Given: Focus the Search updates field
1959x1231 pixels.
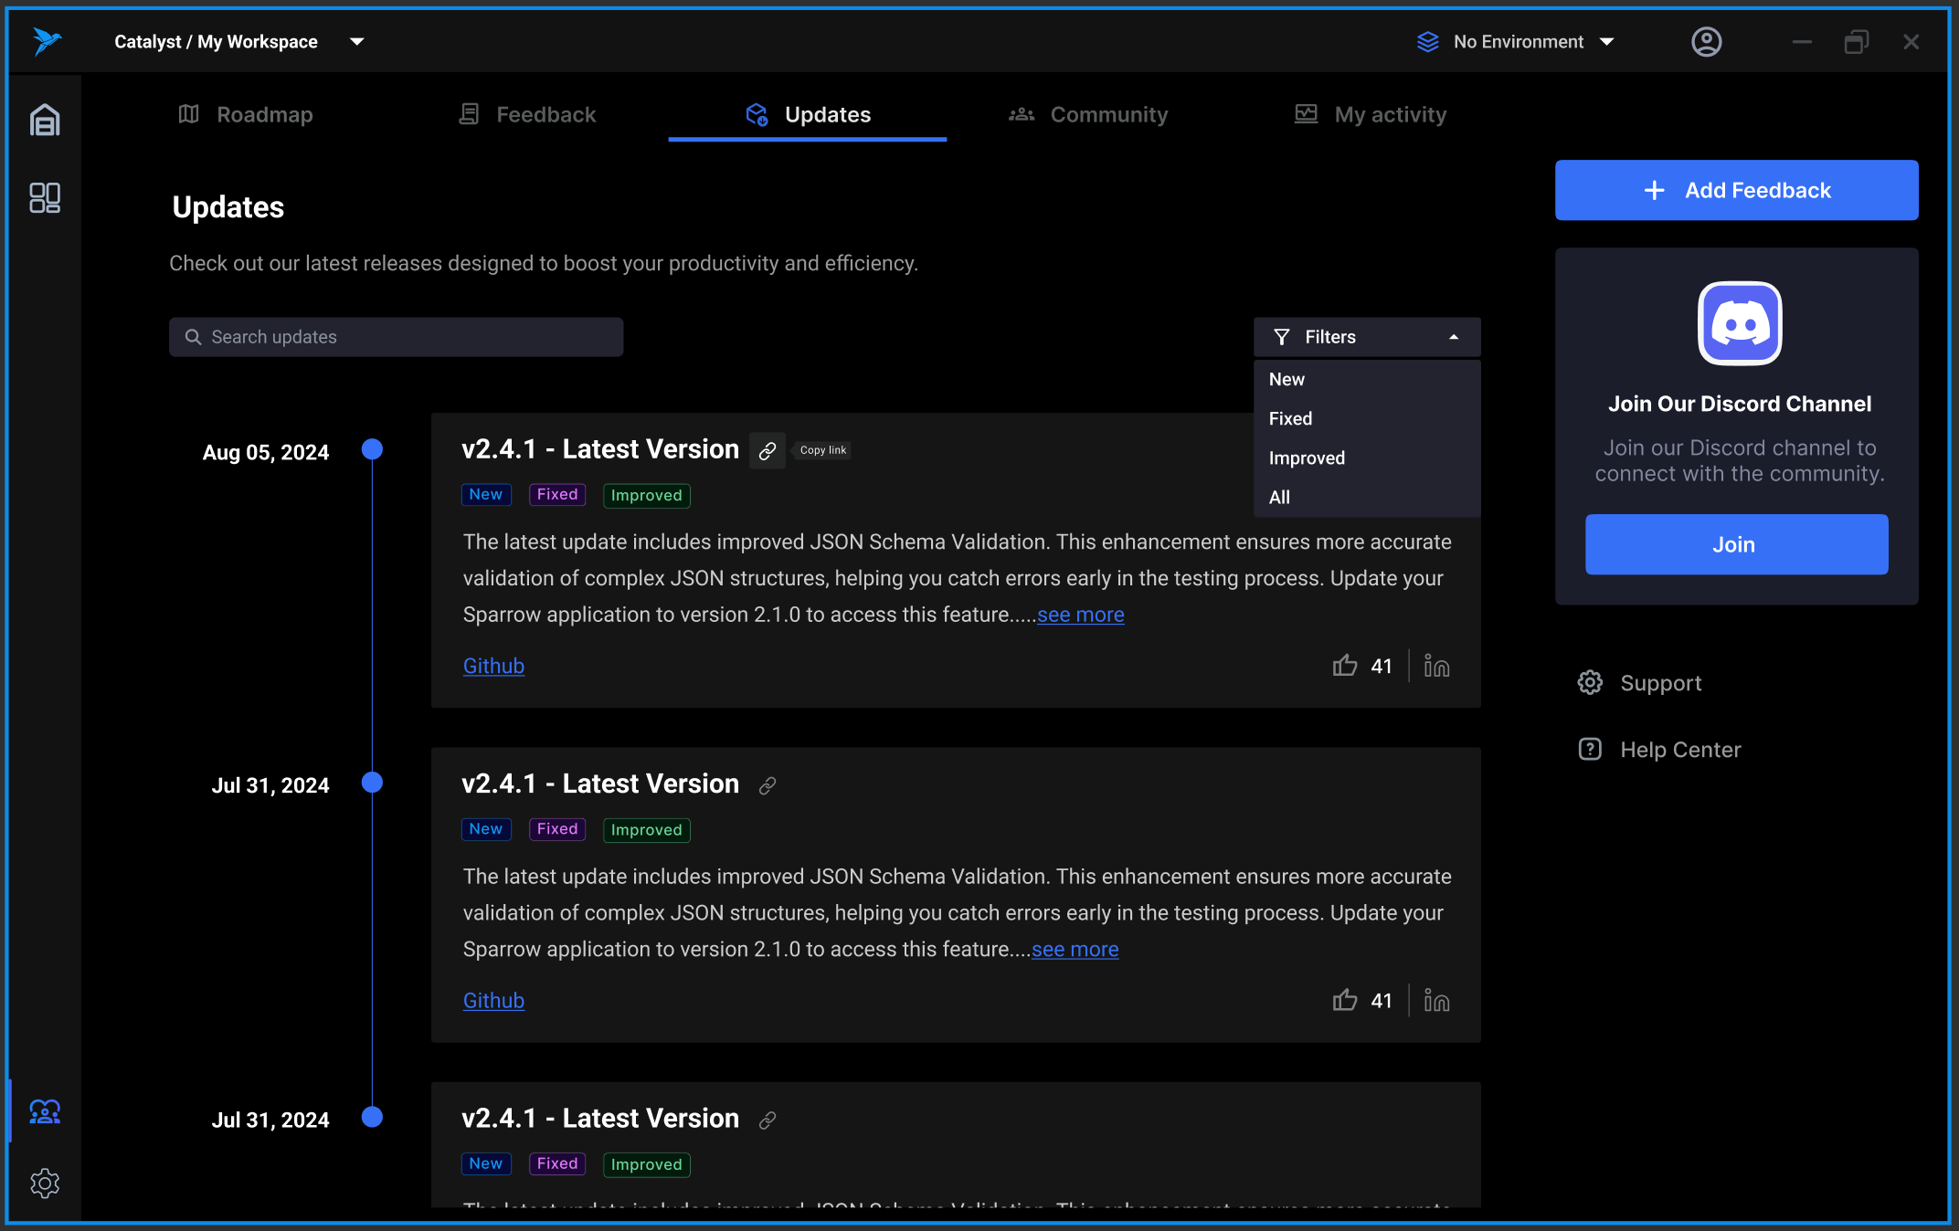Looking at the screenshot, I should (397, 337).
